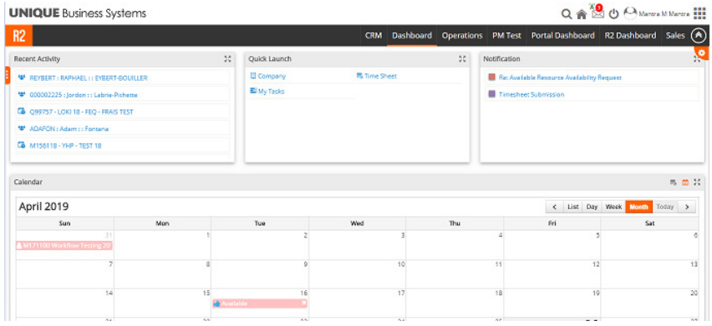Switch calendar to Day view
Image resolution: width=712 pixels, height=326 pixels.
pyautogui.click(x=592, y=207)
